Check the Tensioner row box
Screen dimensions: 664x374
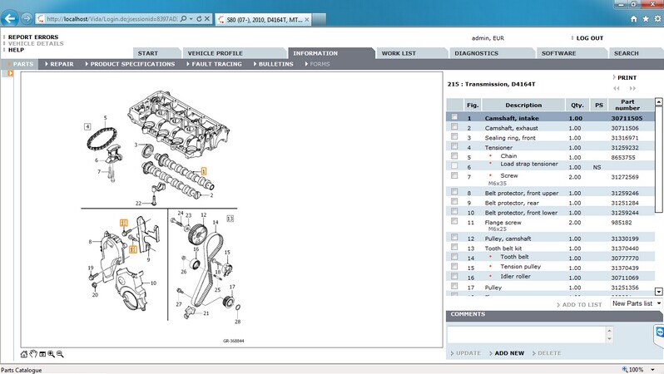pyautogui.click(x=454, y=146)
